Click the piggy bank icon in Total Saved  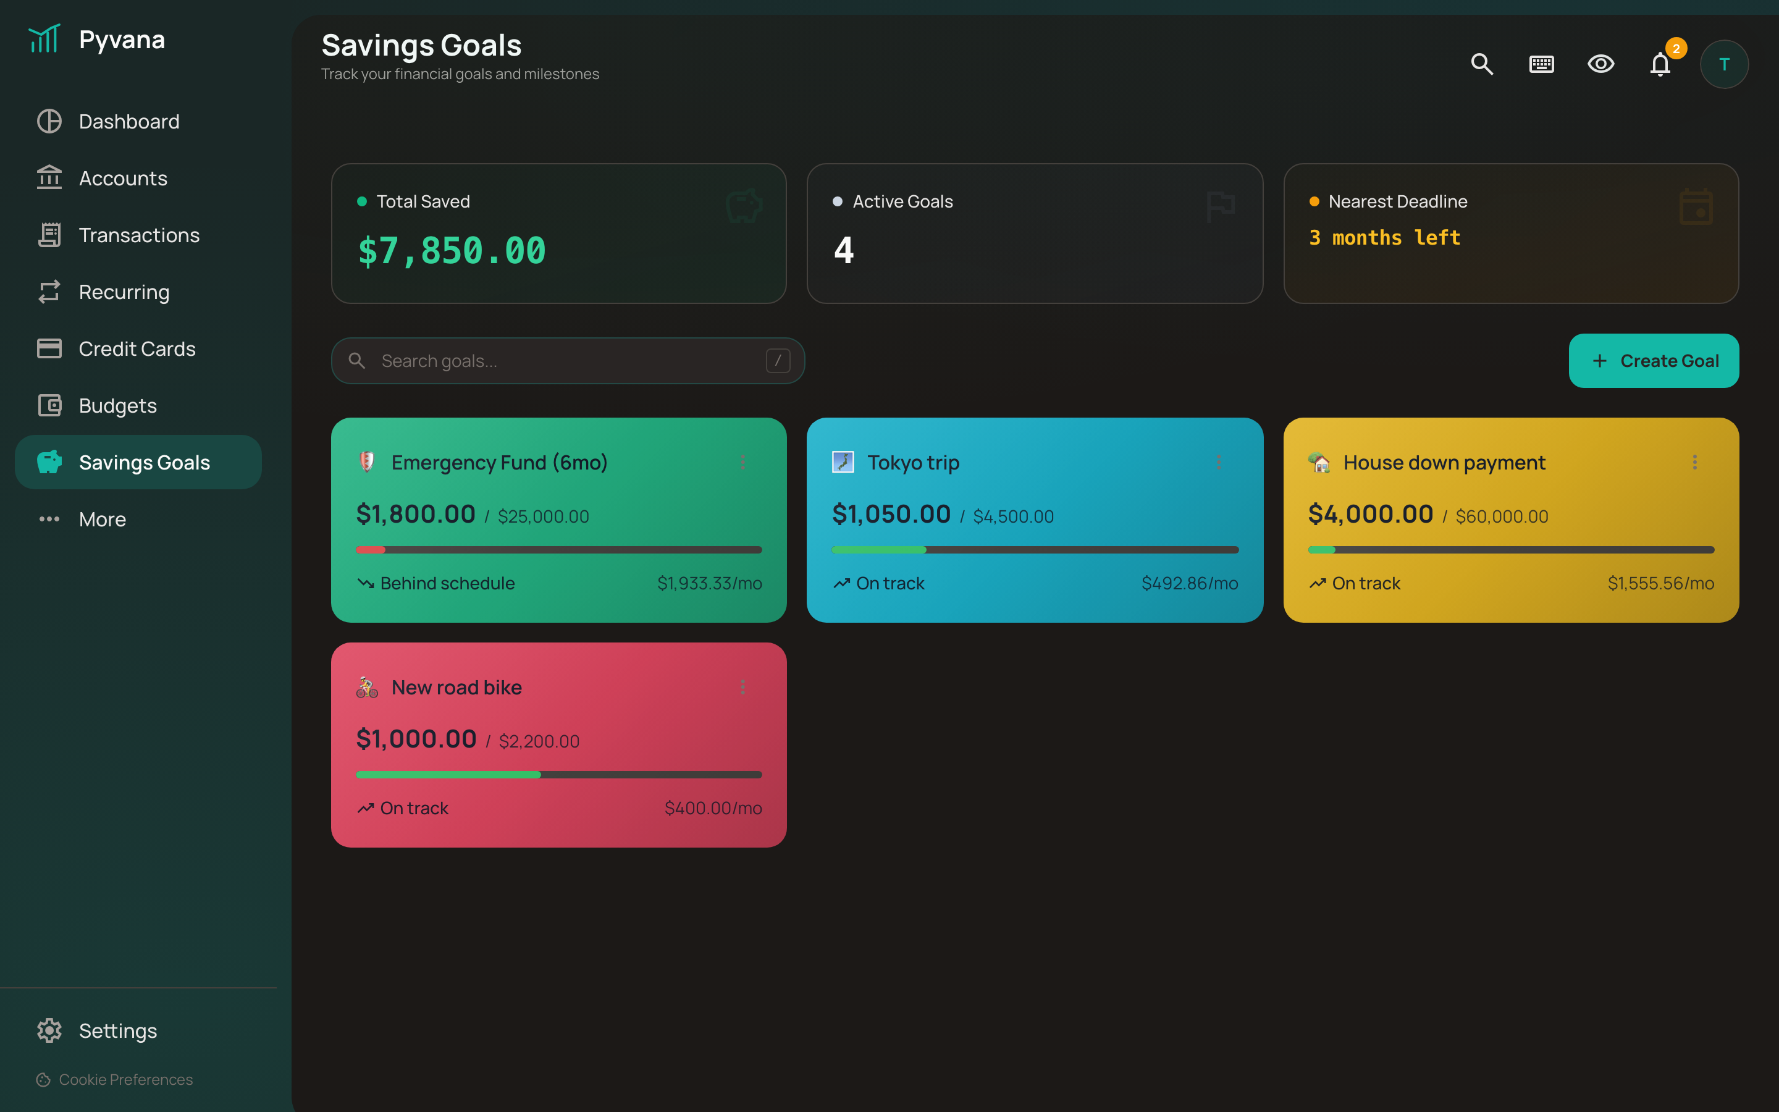pyautogui.click(x=744, y=206)
